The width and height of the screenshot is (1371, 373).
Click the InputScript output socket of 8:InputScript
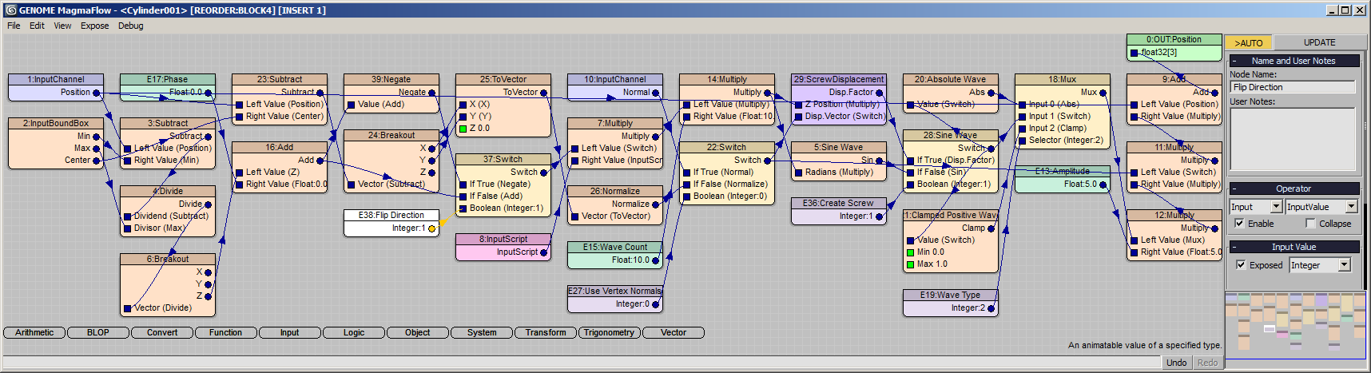(x=544, y=252)
